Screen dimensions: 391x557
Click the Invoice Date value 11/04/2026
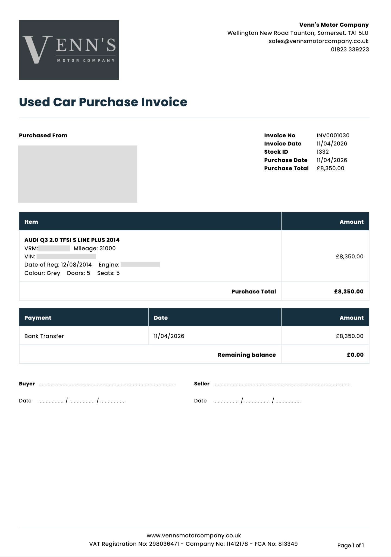coord(332,144)
